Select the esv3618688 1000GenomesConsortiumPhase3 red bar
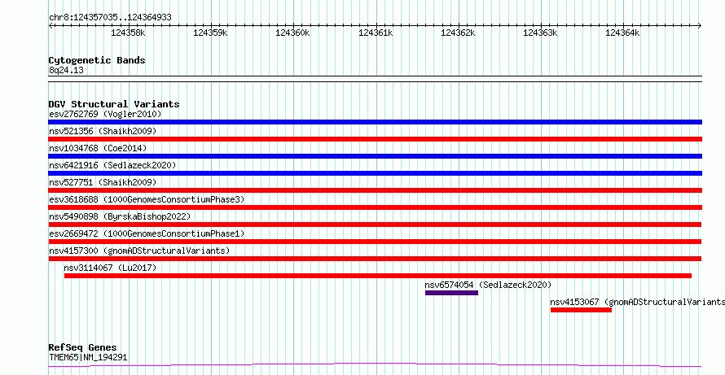The image size is (725, 375). pyautogui.click(x=375, y=207)
